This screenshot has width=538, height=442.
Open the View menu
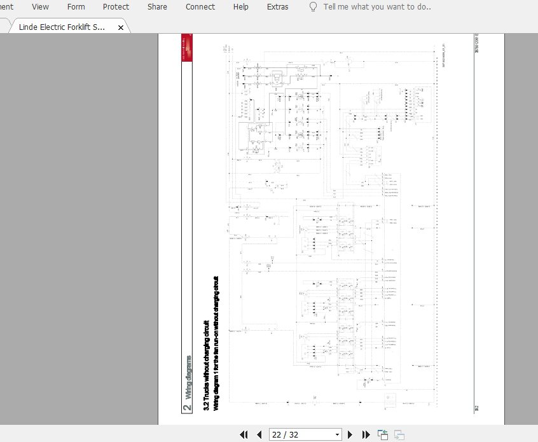[40, 7]
